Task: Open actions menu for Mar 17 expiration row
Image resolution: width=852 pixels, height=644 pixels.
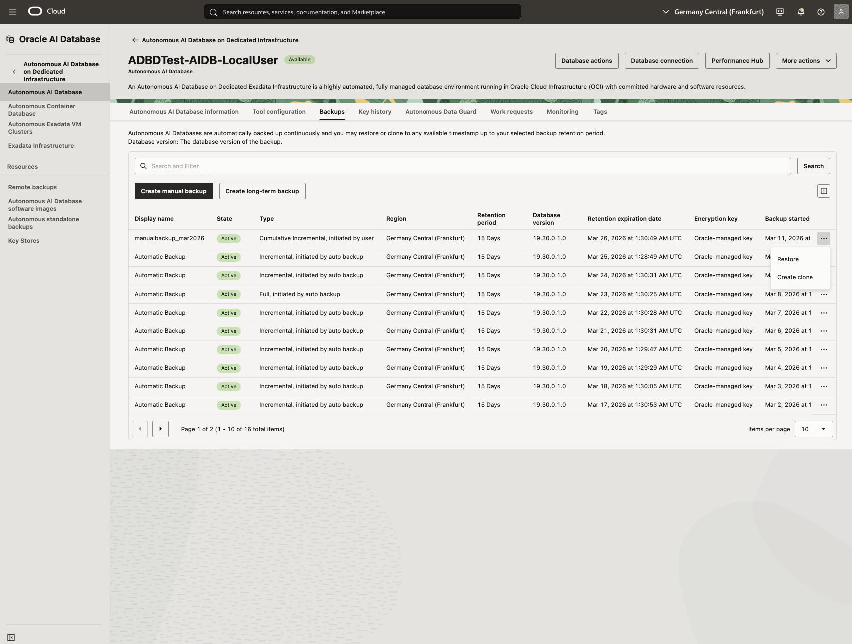Action: 824,405
